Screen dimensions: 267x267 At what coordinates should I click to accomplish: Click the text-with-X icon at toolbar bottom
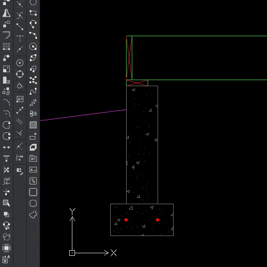pyautogui.click(x=6, y=259)
